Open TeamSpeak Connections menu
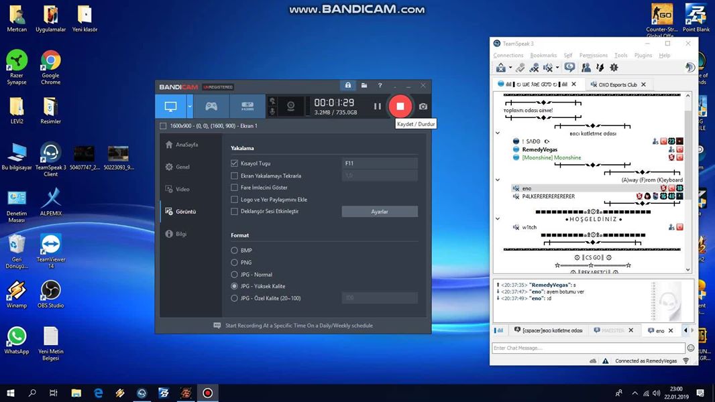The image size is (715, 402). [508, 55]
